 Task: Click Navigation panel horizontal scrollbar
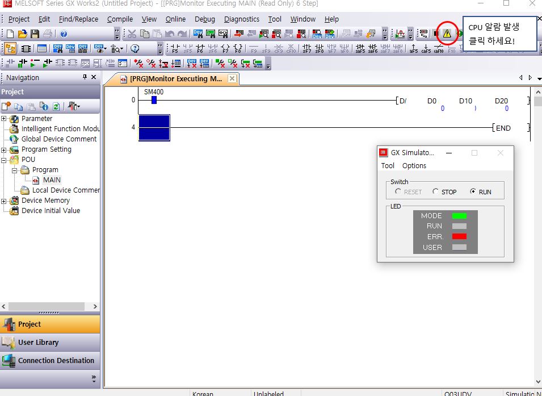coord(47,306)
